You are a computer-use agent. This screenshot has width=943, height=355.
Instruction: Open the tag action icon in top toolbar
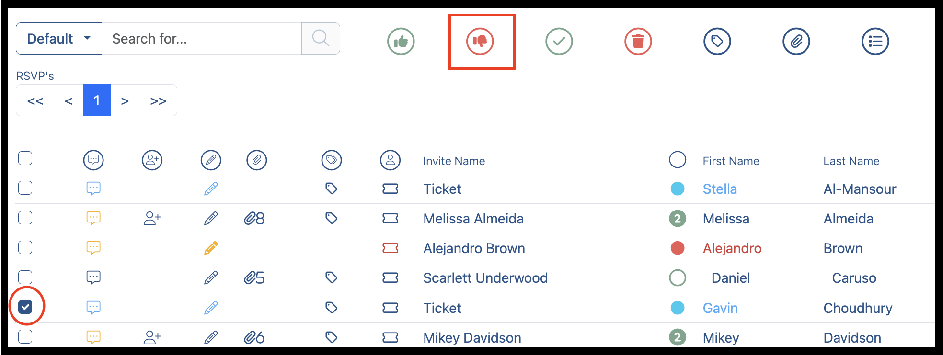pos(717,42)
